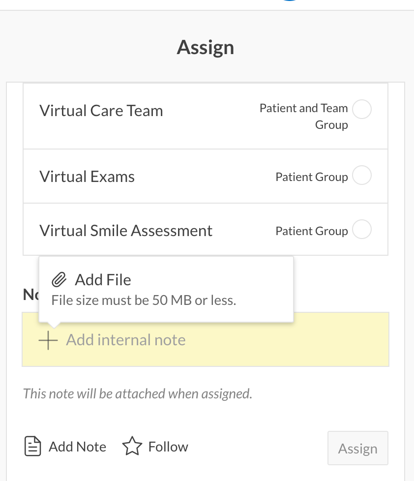Click the Virtual Care Team row name
Image resolution: width=414 pixels, height=481 pixels.
tap(101, 111)
